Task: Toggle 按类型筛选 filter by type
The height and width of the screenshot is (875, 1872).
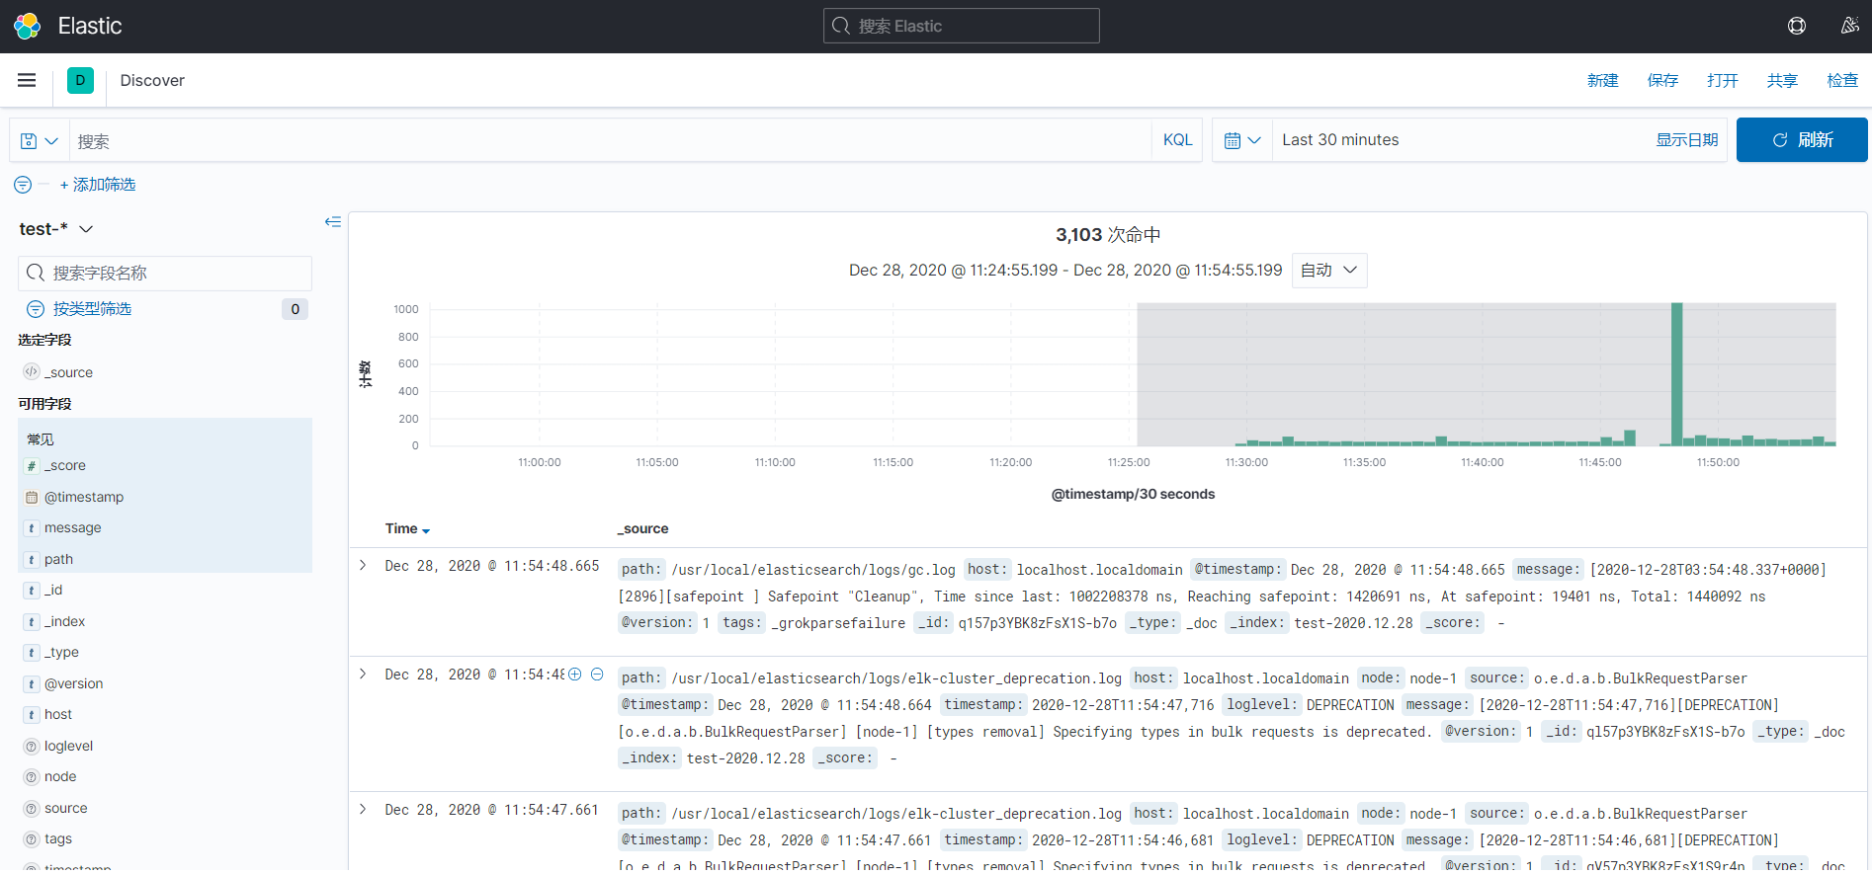Action: (x=92, y=309)
